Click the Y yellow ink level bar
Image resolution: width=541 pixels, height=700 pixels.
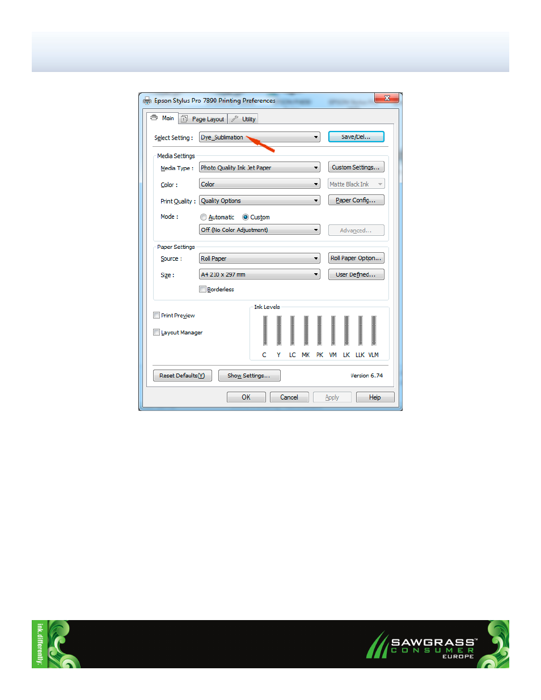279,330
